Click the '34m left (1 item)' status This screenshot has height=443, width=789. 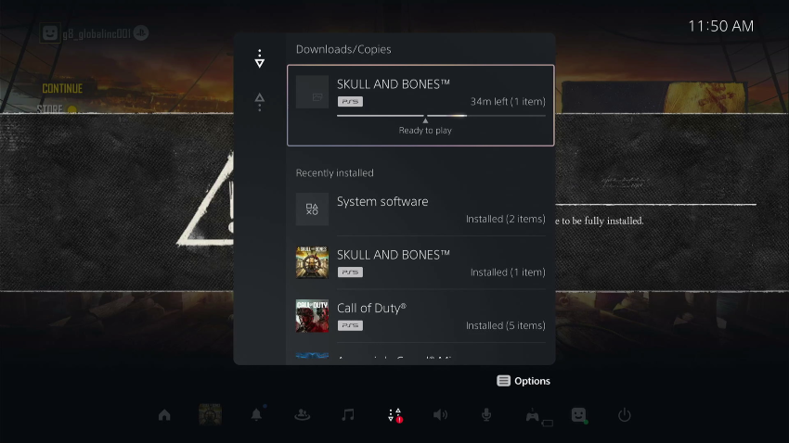(508, 101)
